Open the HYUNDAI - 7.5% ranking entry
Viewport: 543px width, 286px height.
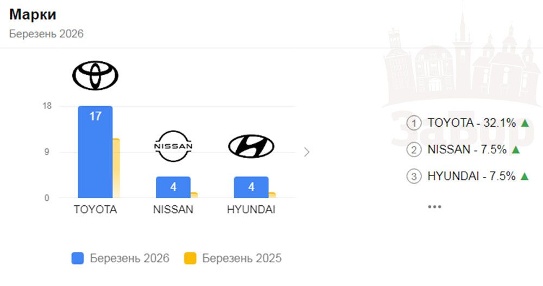pos(471,176)
